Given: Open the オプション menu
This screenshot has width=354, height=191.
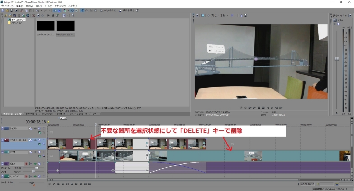Looking at the screenshot, I should pos(60,6).
